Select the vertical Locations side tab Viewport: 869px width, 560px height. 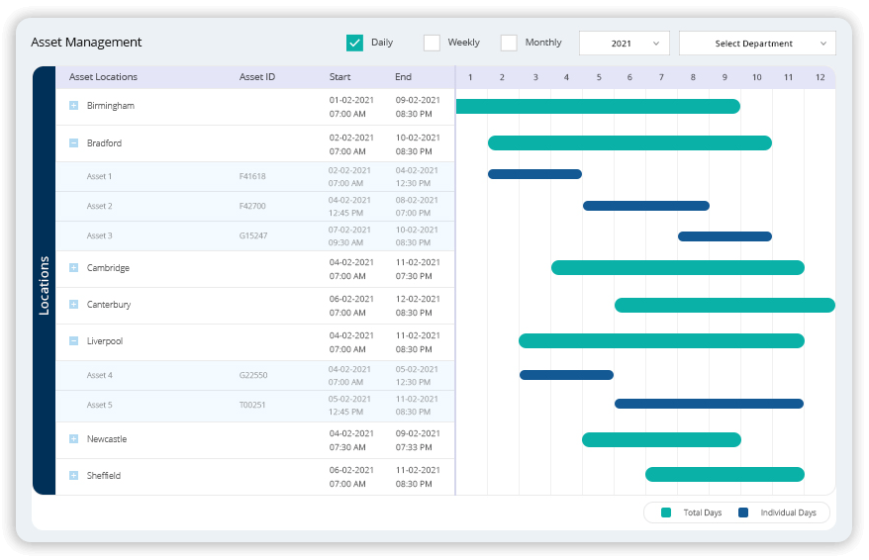click(44, 285)
